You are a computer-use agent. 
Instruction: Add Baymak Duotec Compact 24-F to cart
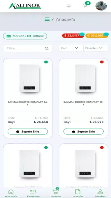pos(28,131)
